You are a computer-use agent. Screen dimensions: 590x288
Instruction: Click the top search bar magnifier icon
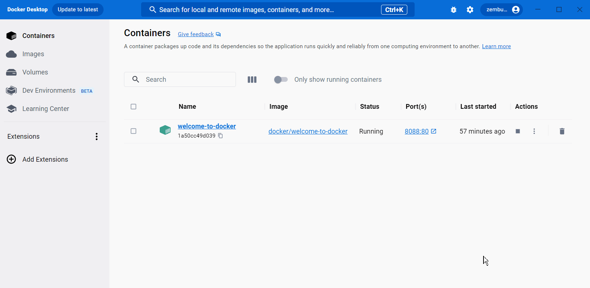153,10
